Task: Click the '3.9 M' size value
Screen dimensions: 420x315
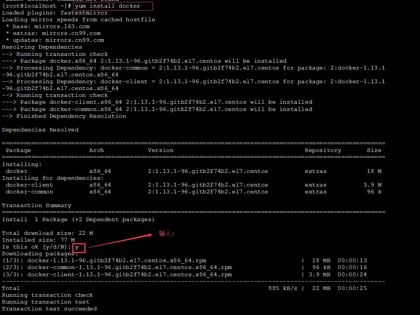Action: click(x=372, y=185)
